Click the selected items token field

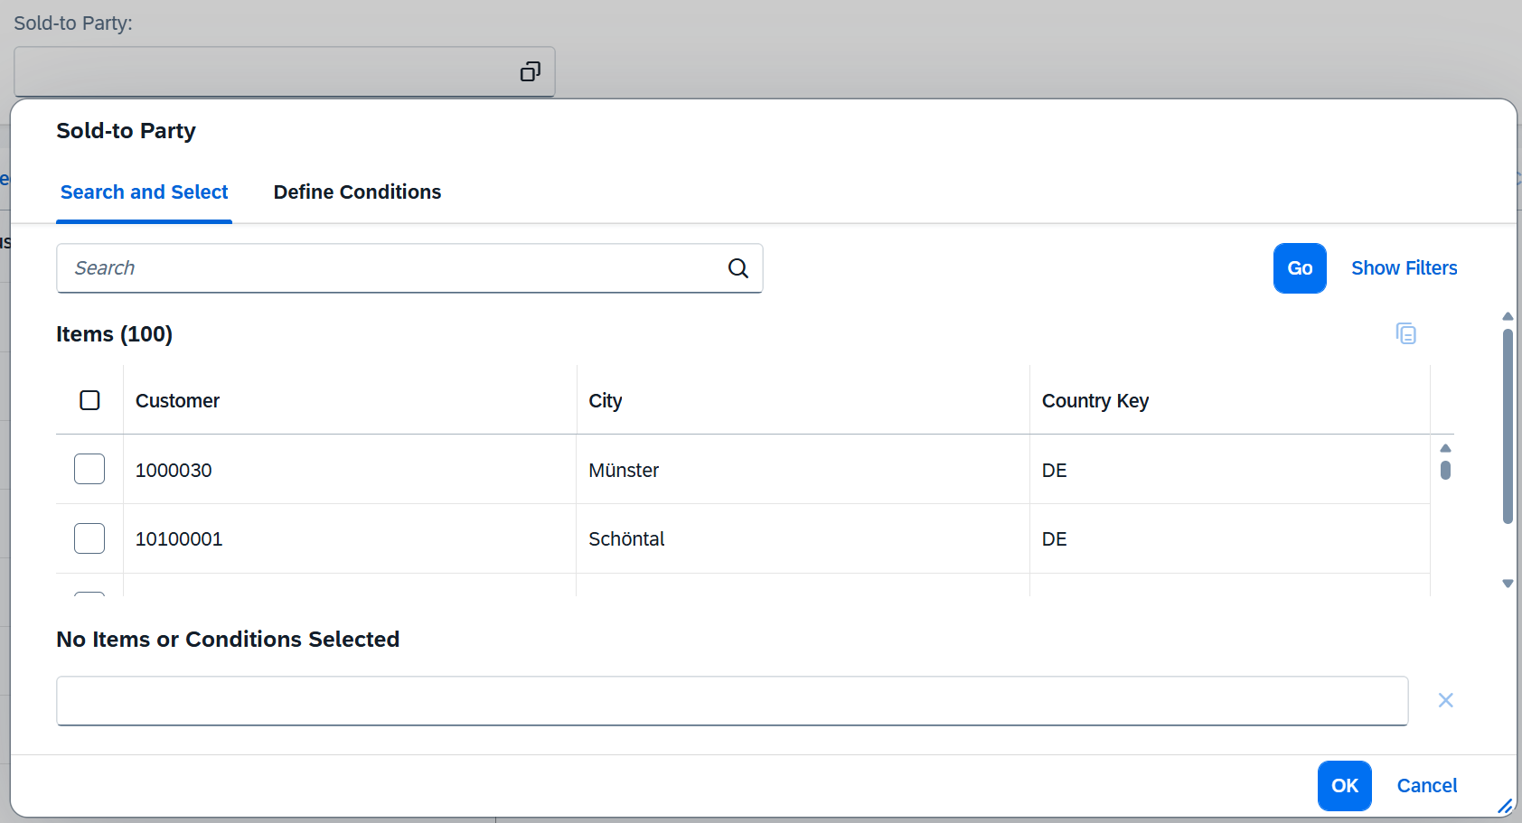(x=731, y=701)
